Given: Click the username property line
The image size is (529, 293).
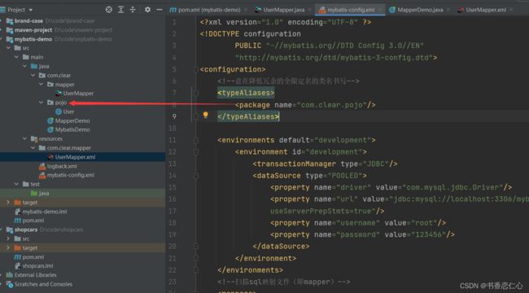Looking at the screenshot, I should (x=358, y=223).
